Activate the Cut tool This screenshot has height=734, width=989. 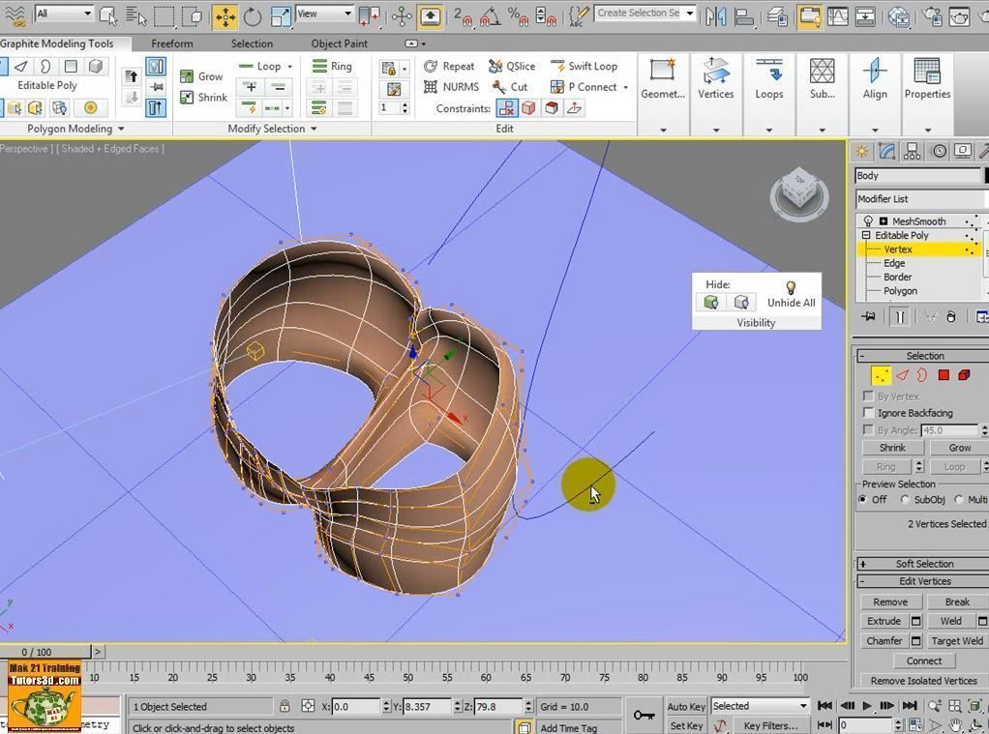click(510, 87)
